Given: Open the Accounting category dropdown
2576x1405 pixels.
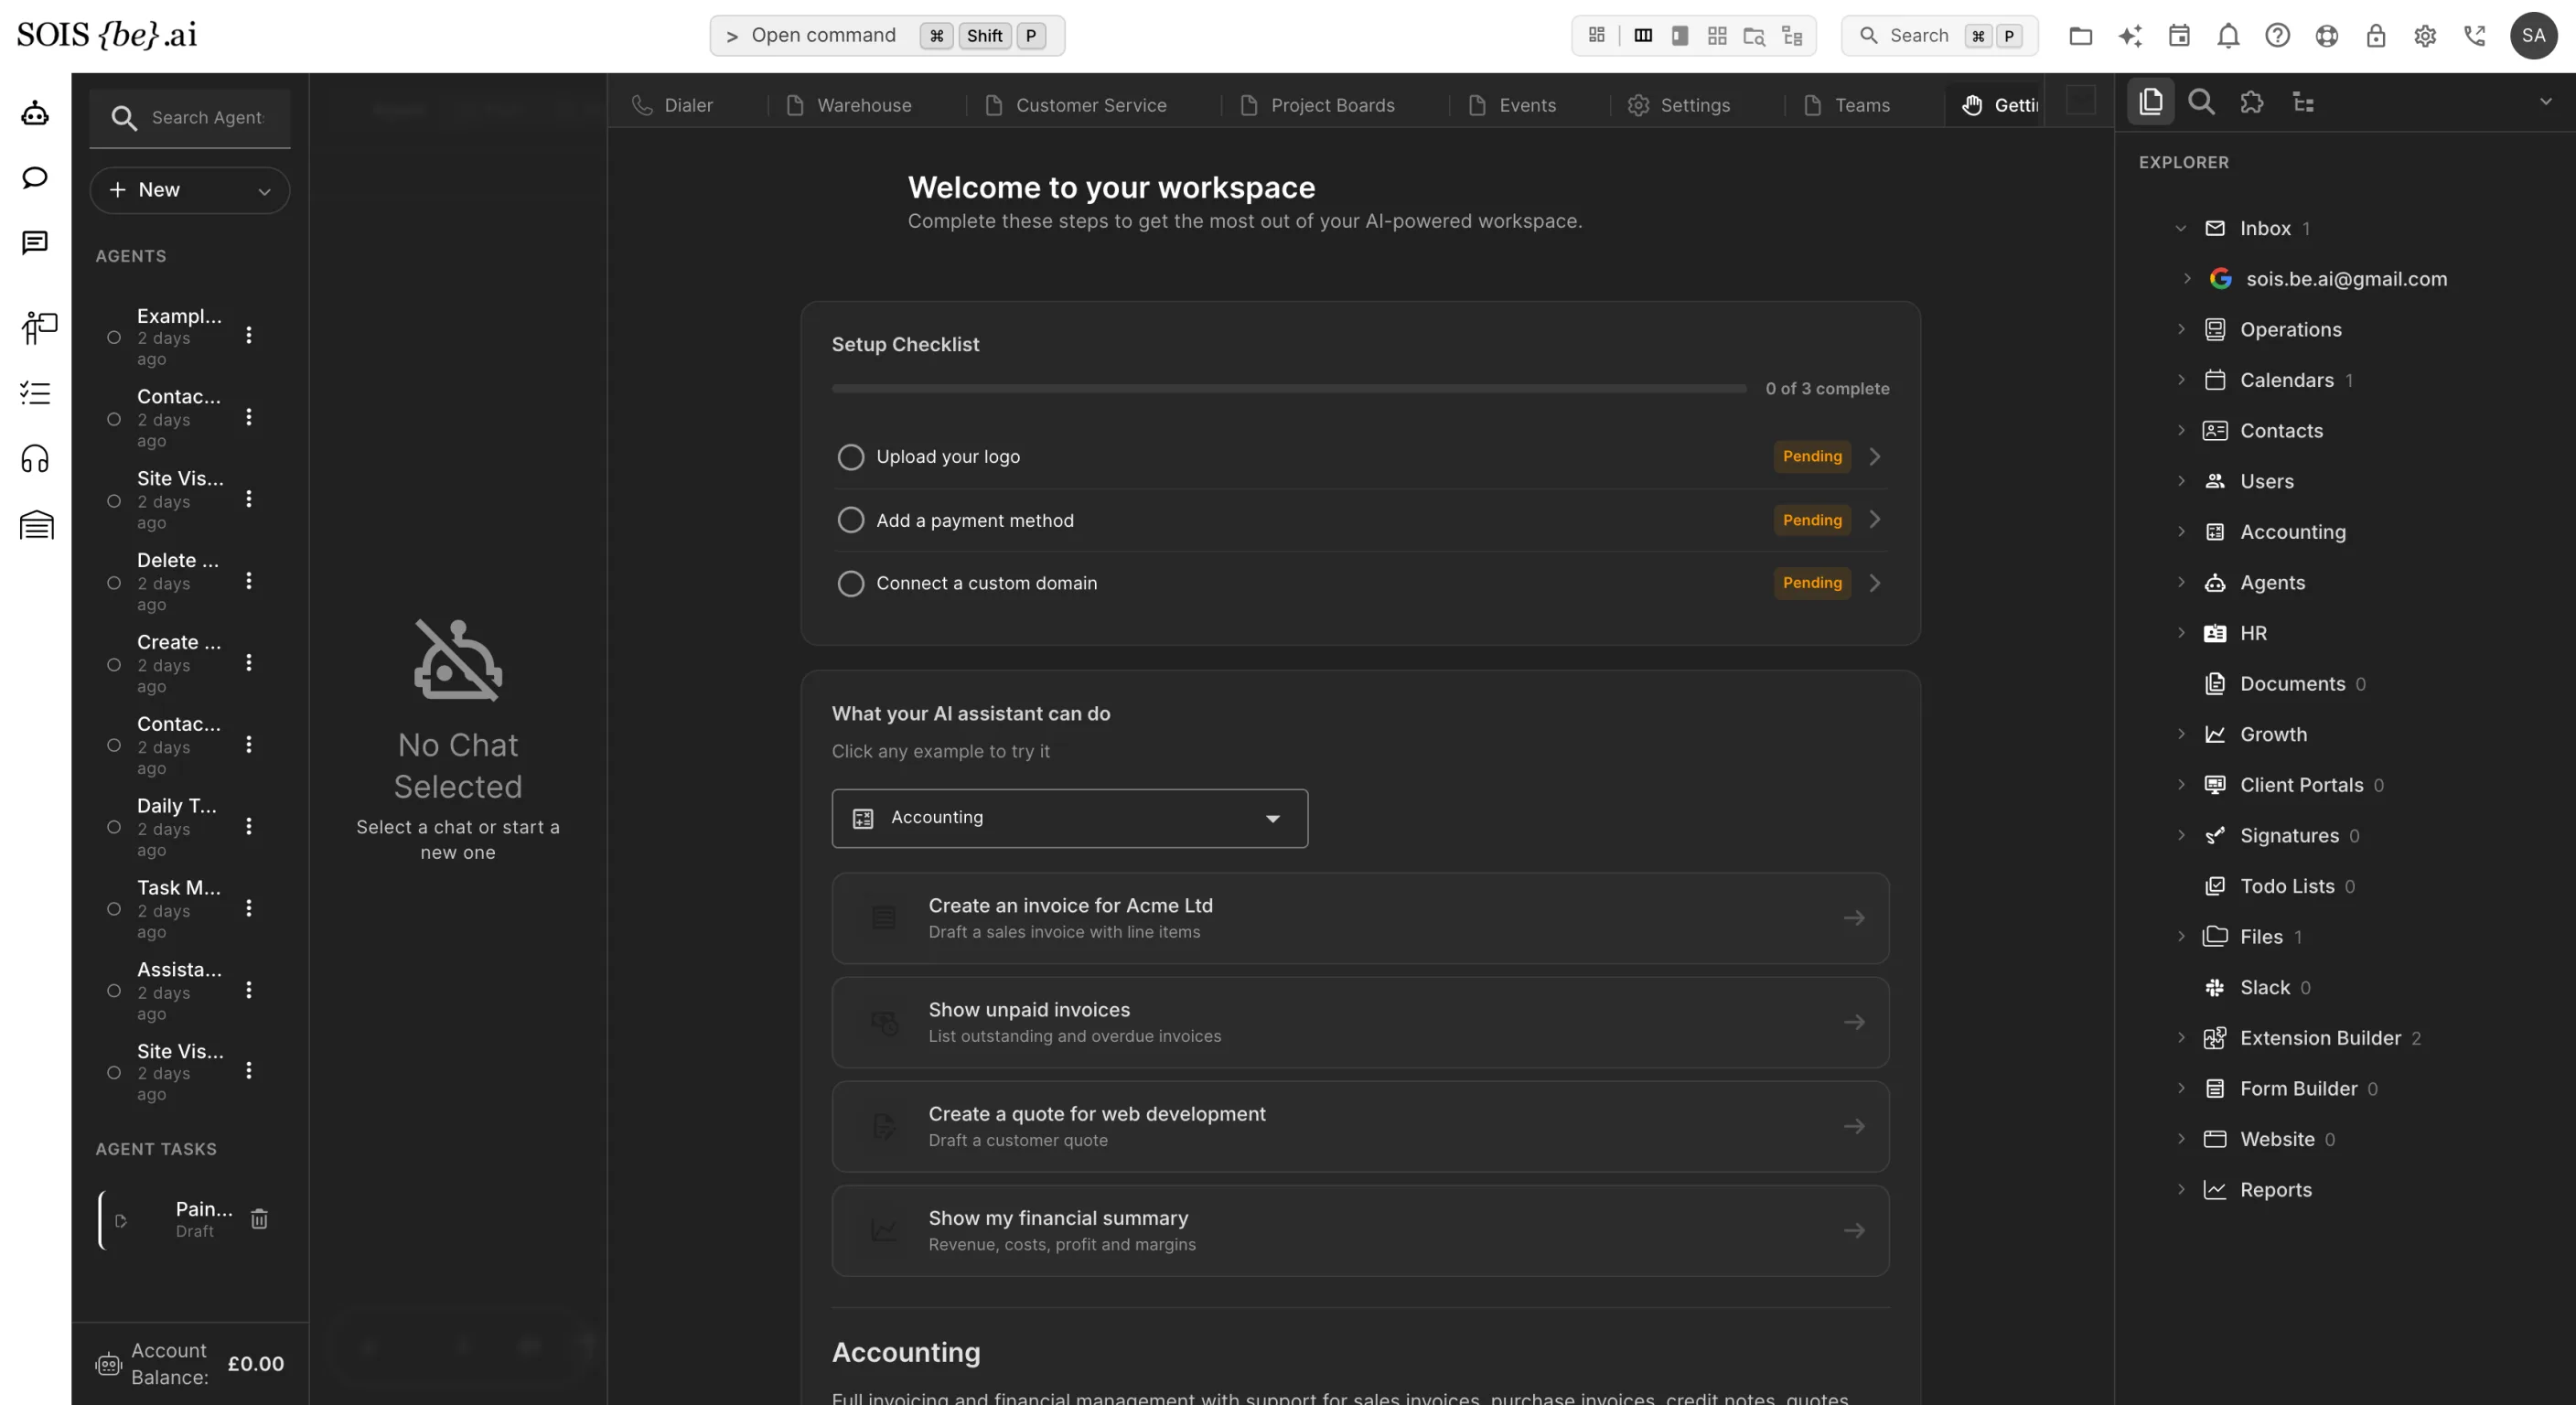Looking at the screenshot, I should [x=1070, y=819].
